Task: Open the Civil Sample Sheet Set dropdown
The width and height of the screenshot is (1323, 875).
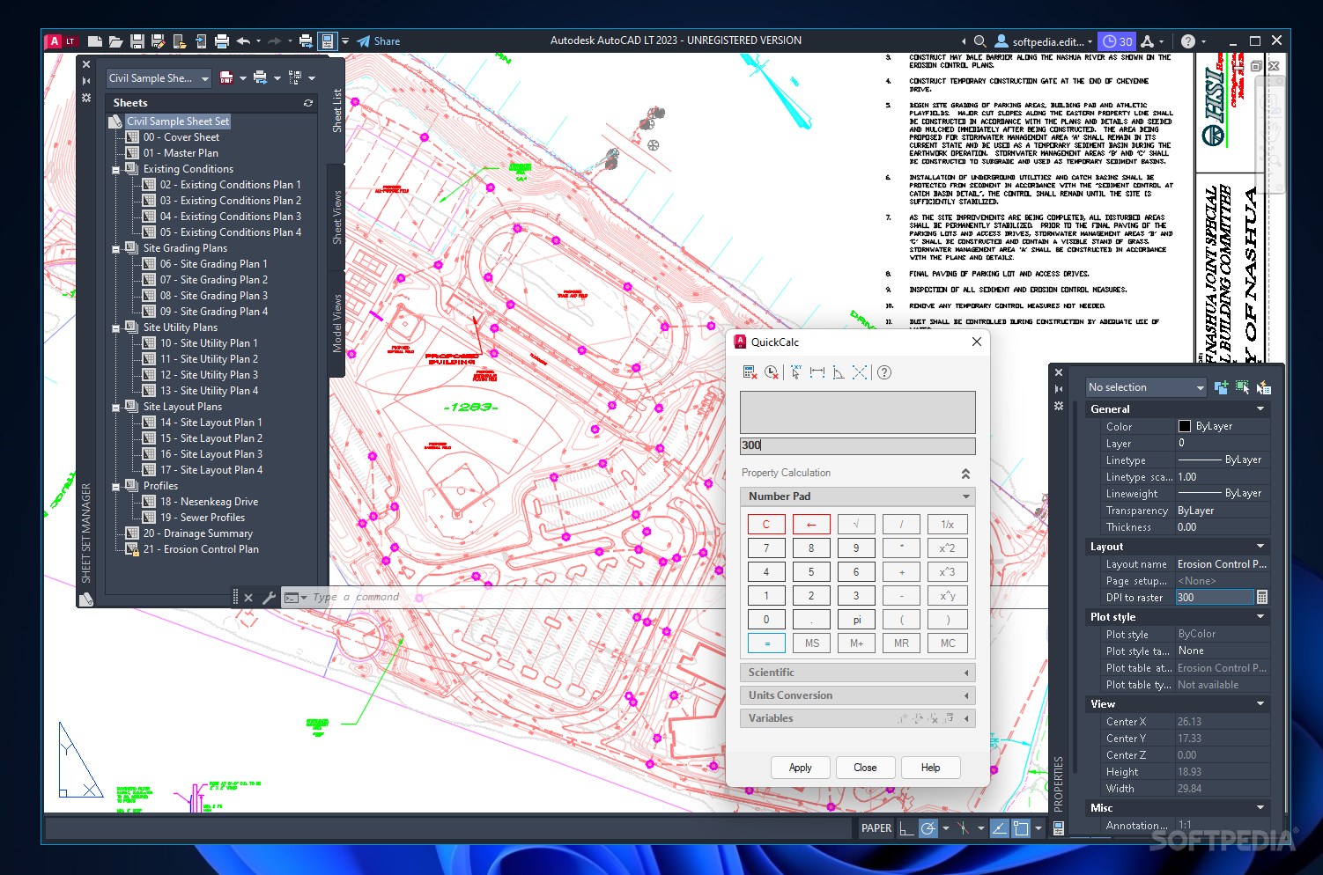Action: tap(159, 78)
